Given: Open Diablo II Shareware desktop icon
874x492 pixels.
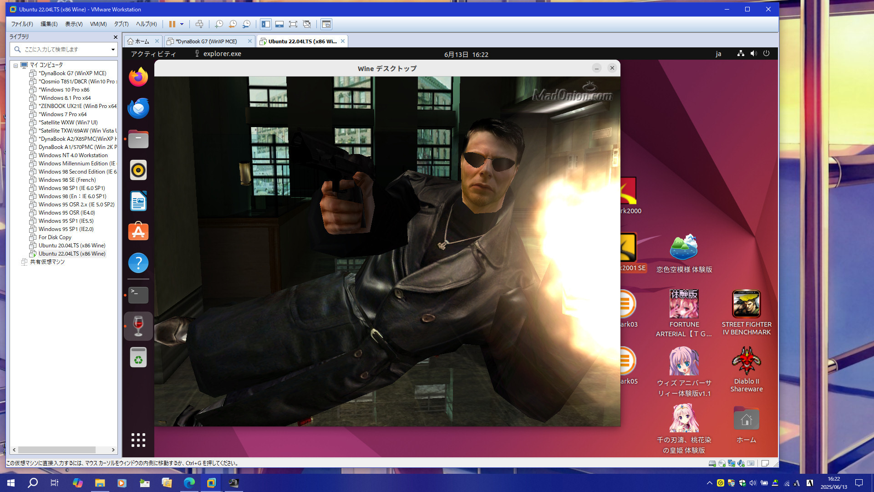Looking at the screenshot, I should click(x=747, y=370).
